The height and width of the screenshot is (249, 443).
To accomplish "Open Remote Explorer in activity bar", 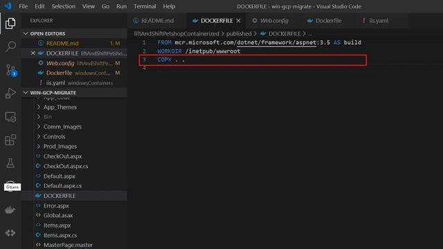I will click(x=10, y=117).
